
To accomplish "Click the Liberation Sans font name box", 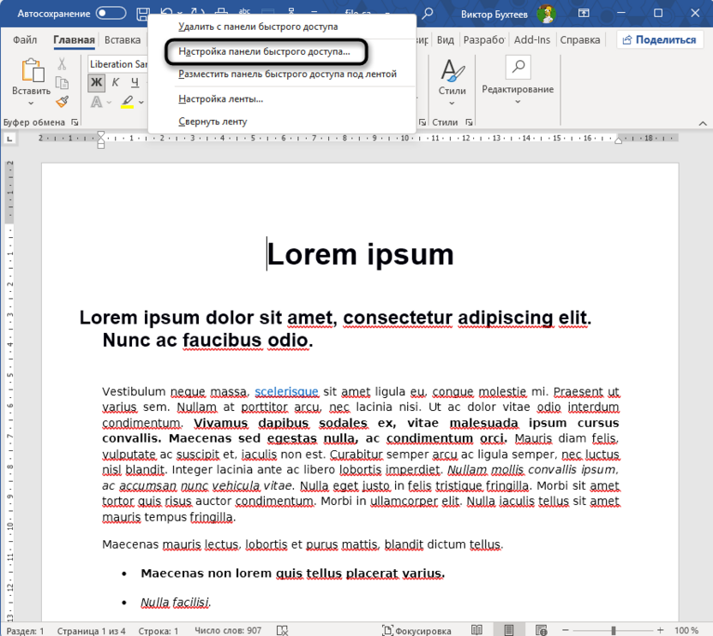I will click(118, 64).
